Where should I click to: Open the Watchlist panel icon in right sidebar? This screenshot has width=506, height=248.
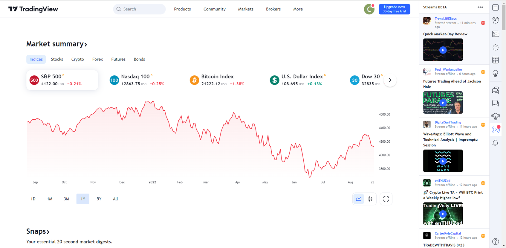click(496, 7)
